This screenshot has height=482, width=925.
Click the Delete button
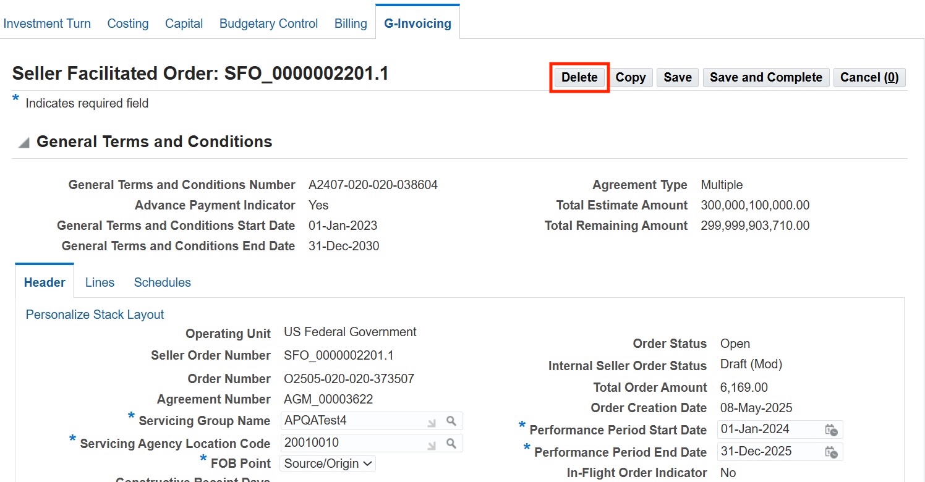[579, 77]
